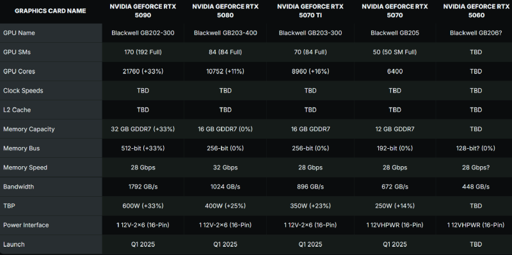512x255 pixels.
Task: Click the GRAPHICS CARD NAME header cell
Action: pyautogui.click(x=51, y=11)
